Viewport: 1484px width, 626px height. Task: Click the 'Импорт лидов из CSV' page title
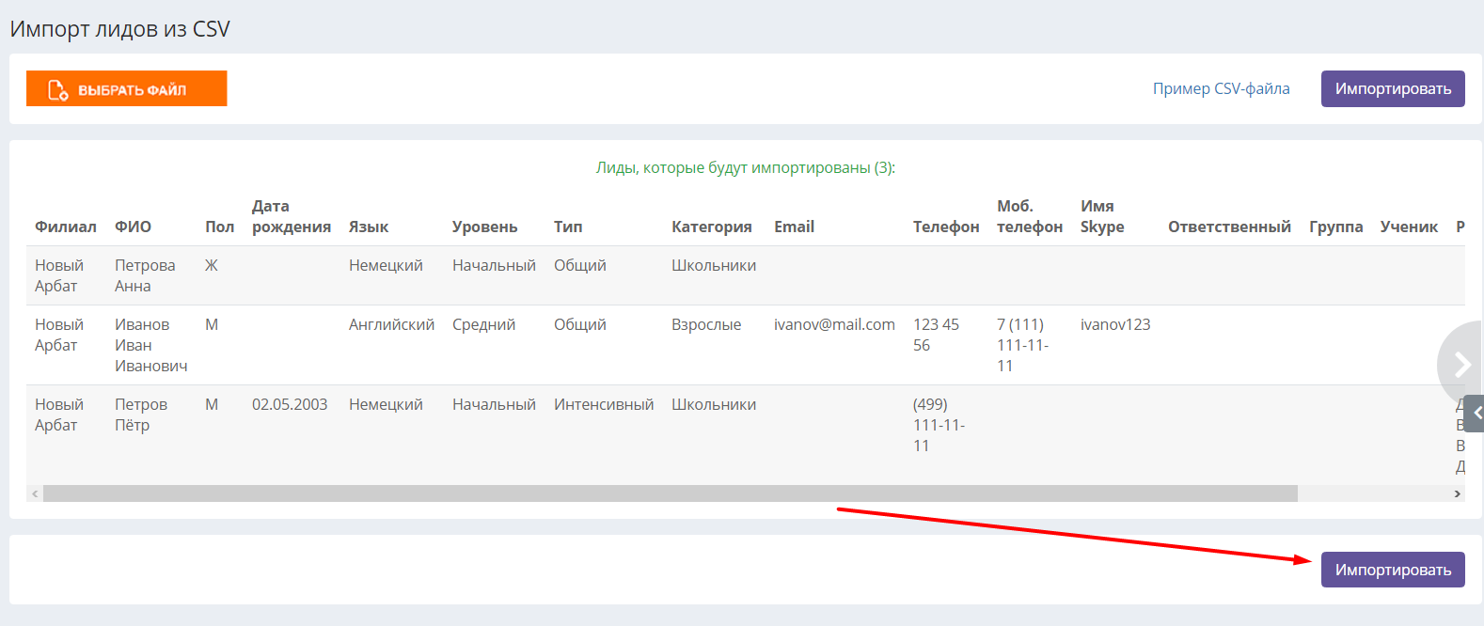[x=120, y=29]
